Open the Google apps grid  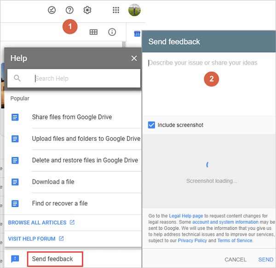[116, 10]
